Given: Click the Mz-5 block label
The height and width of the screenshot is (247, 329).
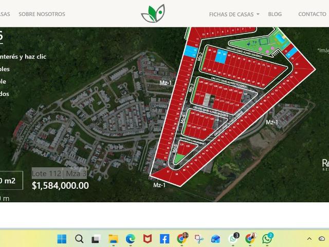Looking at the screenshot, I should pos(175,148).
